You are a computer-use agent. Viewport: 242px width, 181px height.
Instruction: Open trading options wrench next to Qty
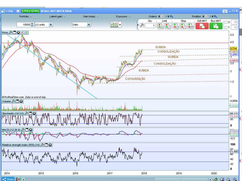(x=142, y=26)
